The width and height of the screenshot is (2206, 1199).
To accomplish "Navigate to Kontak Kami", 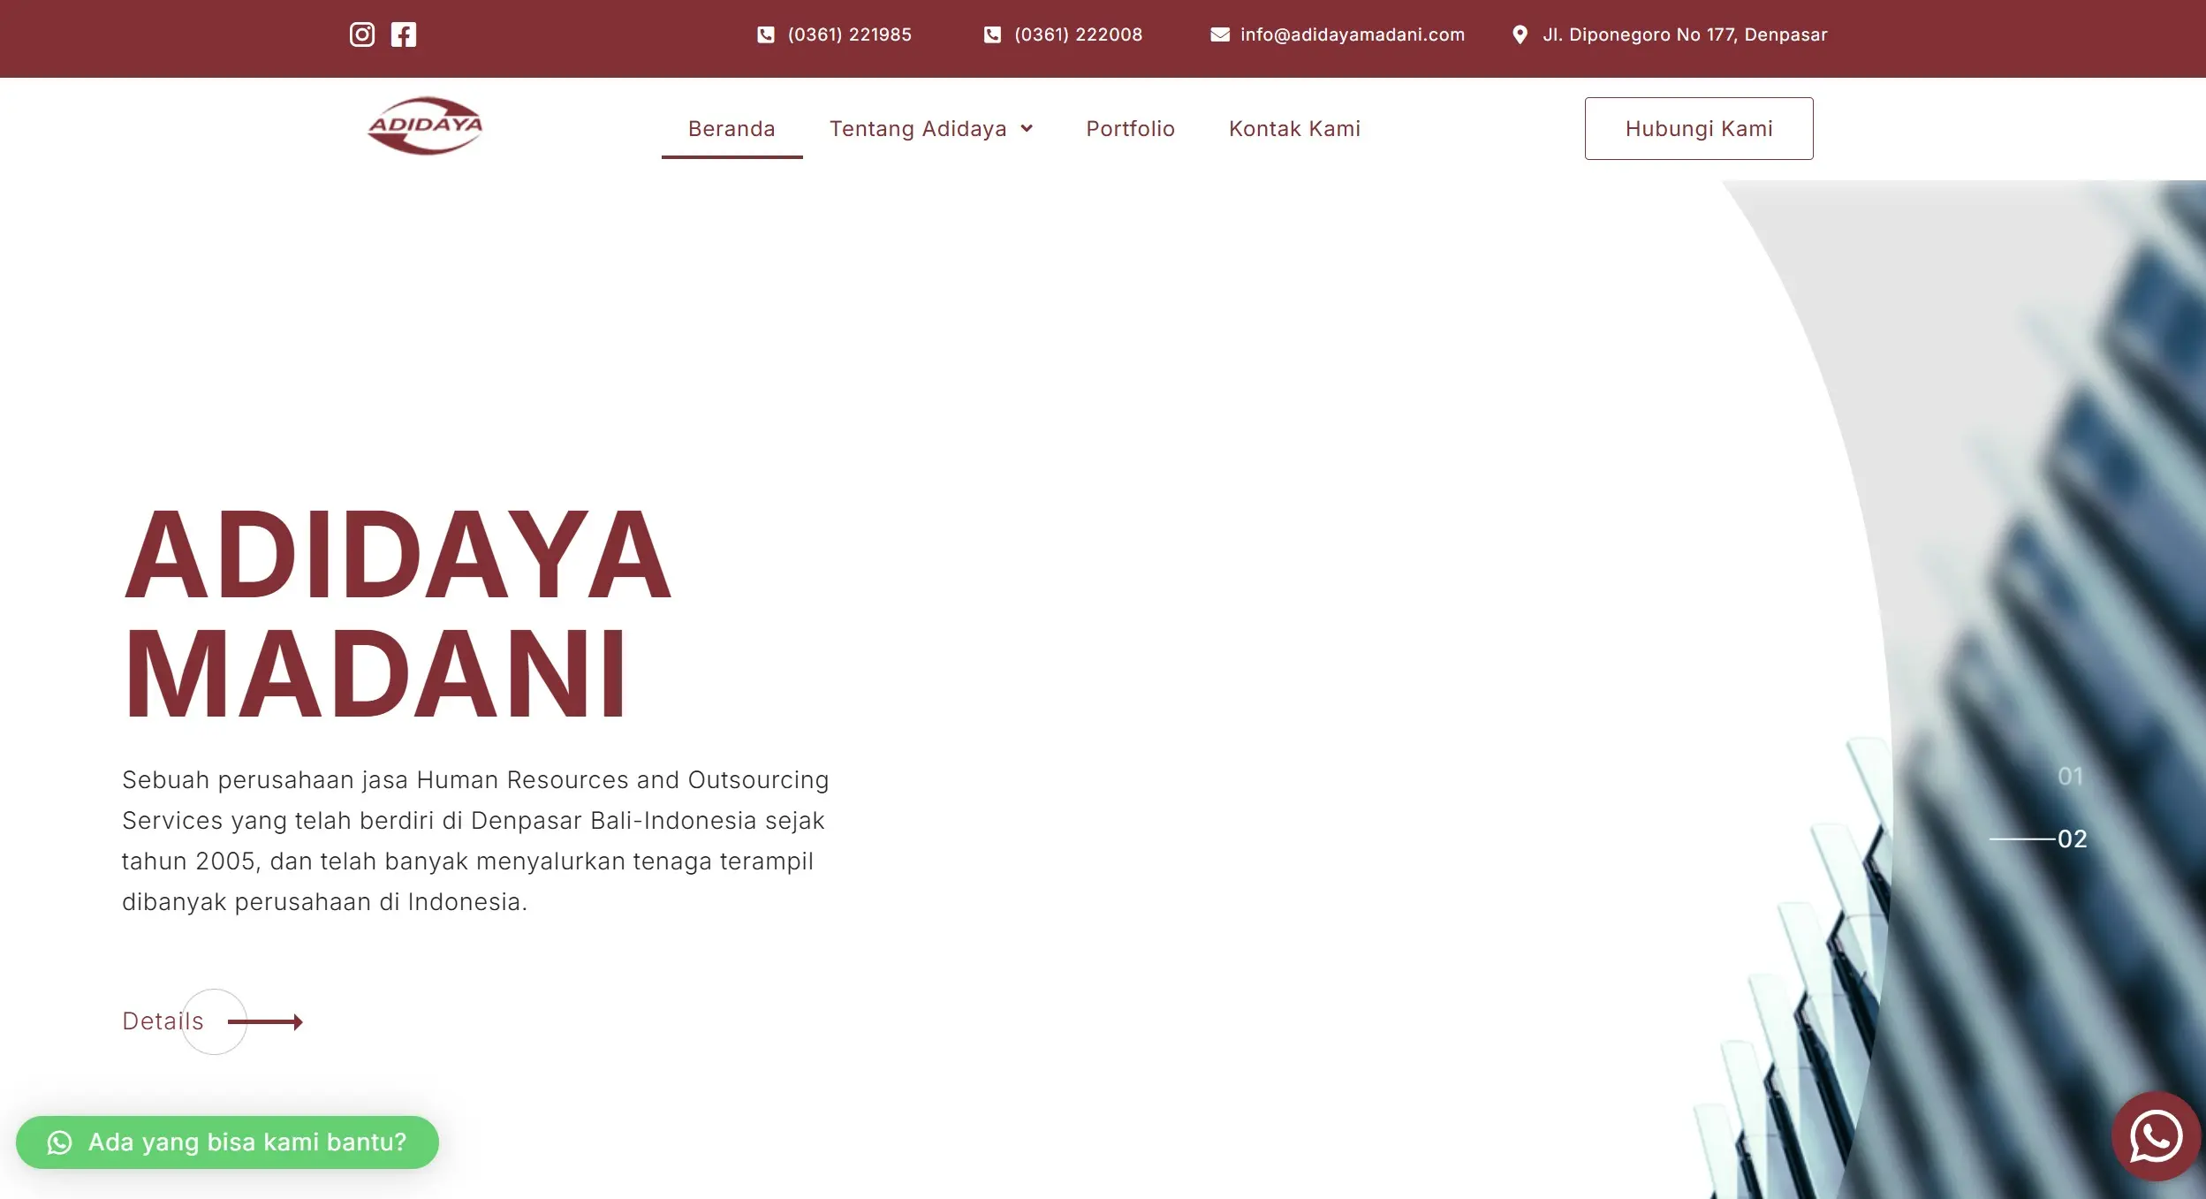I will coord(1294,129).
